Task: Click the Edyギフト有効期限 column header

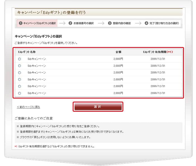Action: click(x=158, y=52)
